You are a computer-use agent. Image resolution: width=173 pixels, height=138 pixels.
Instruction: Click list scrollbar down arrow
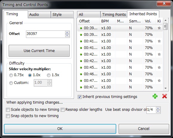click(166, 88)
